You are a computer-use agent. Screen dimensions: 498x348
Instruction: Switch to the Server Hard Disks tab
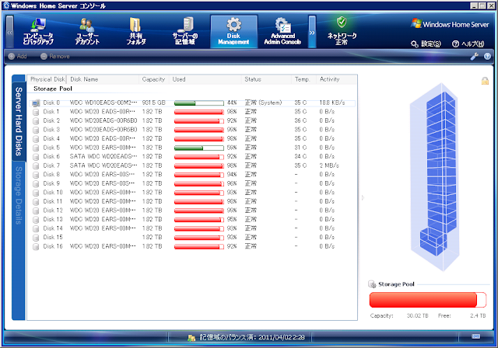pyautogui.click(x=19, y=121)
